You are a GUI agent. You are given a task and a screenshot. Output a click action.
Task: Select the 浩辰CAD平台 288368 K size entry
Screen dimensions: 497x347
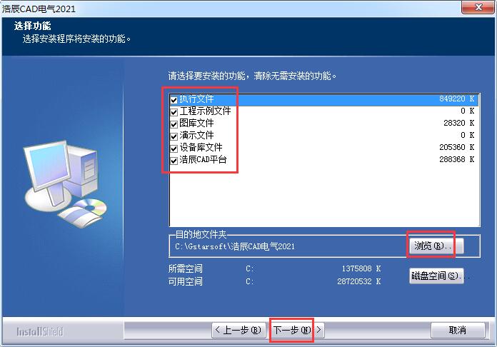click(456, 159)
